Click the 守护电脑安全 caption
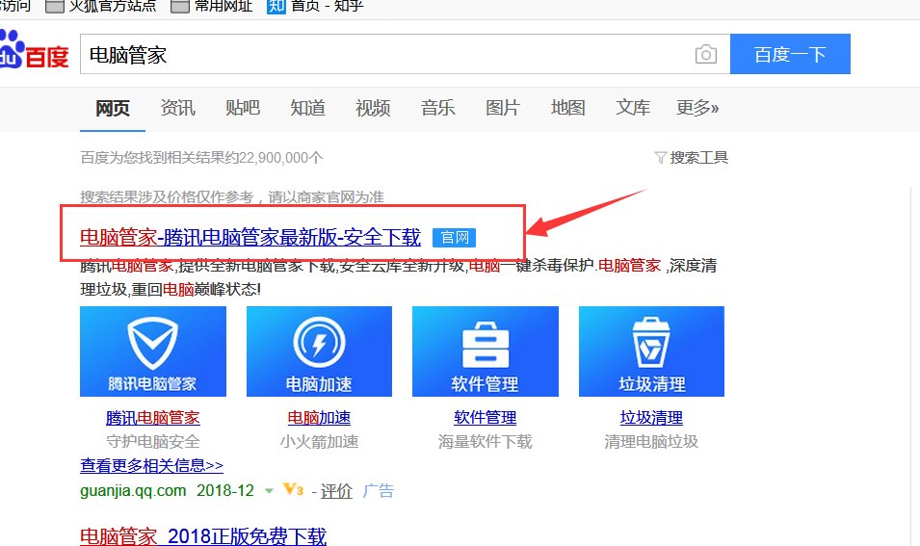The image size is (920, 546). [153, 442]
